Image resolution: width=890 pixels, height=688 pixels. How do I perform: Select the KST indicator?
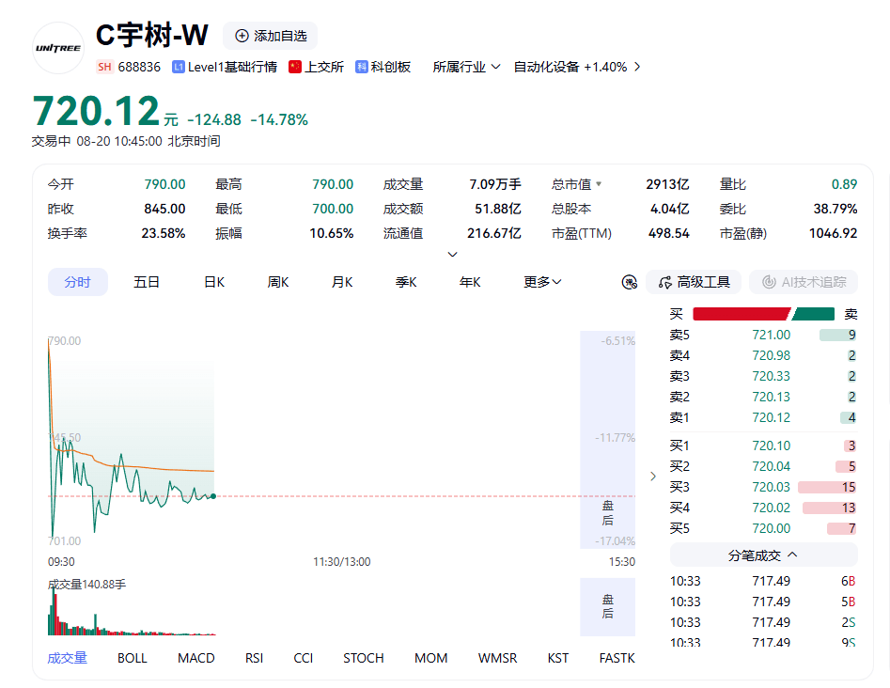[x=558, y=658]
